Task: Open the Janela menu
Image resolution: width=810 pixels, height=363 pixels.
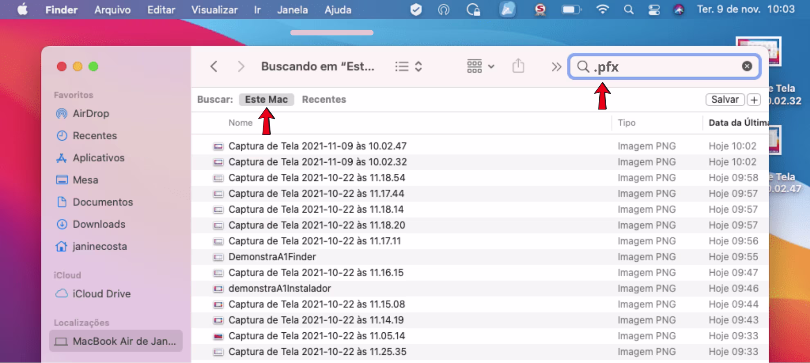Action: [292, 10]
